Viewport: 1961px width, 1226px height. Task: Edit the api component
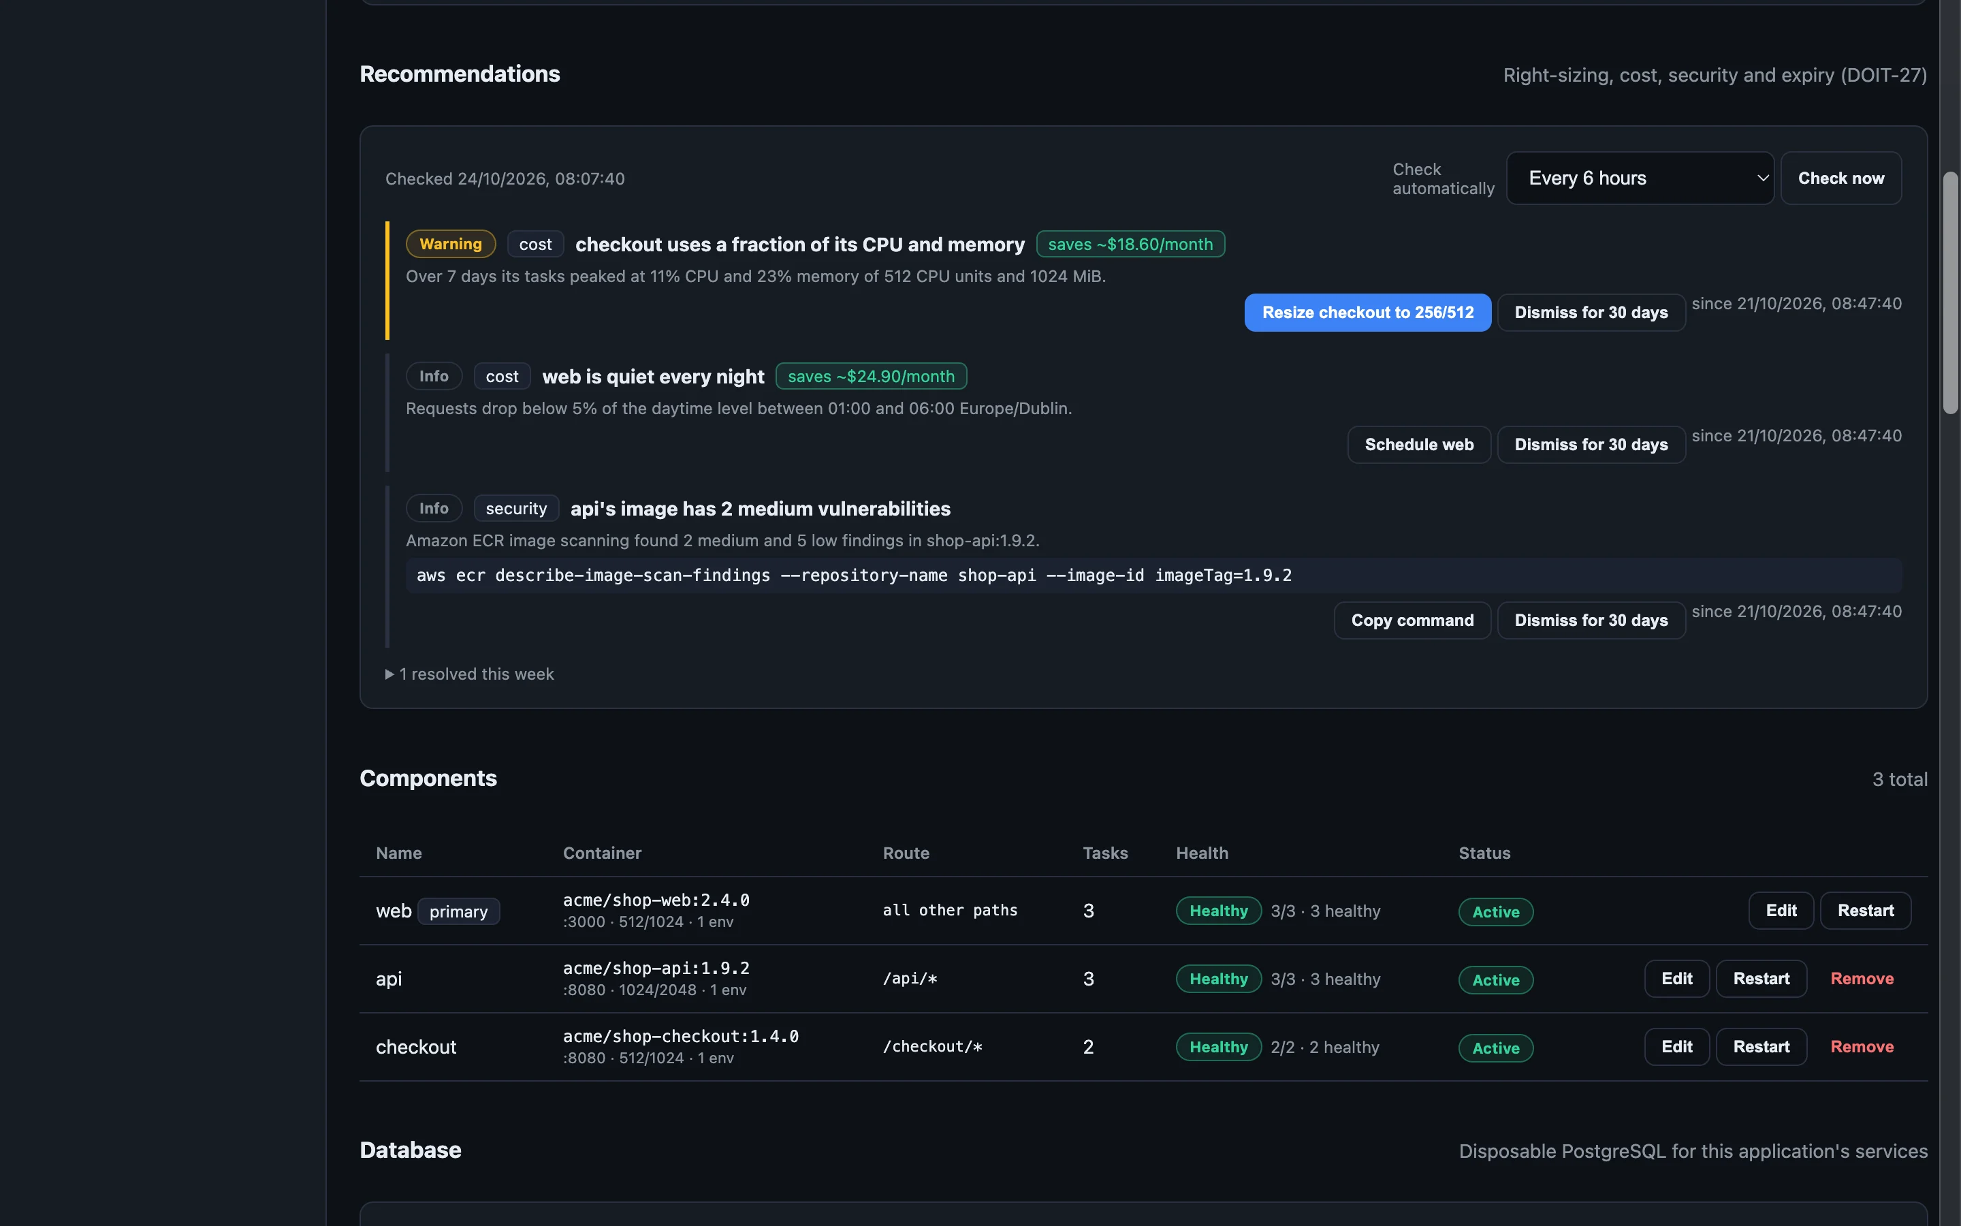coord(1676,979)
